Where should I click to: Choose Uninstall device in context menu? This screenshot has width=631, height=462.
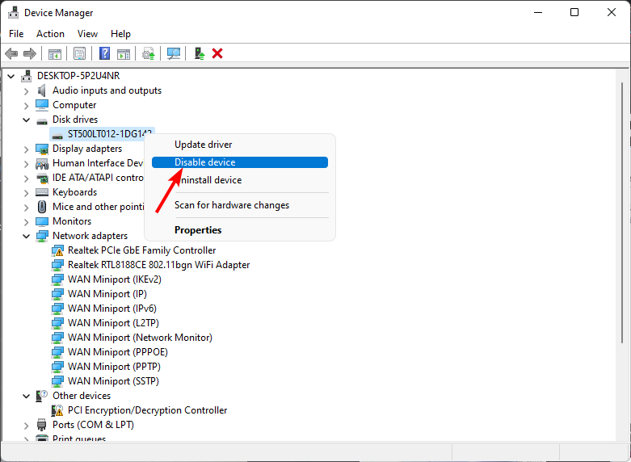240,180
